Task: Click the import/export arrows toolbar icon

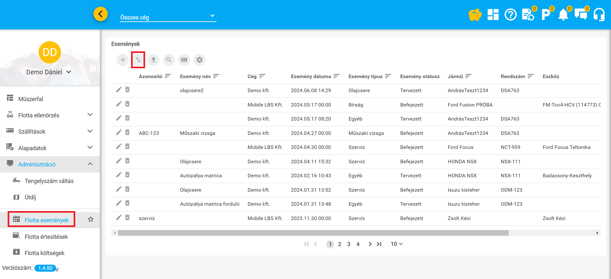Action: point(138,60)
